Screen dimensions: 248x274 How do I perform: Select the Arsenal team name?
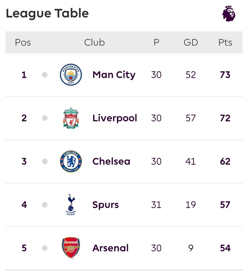coord(111,248)
